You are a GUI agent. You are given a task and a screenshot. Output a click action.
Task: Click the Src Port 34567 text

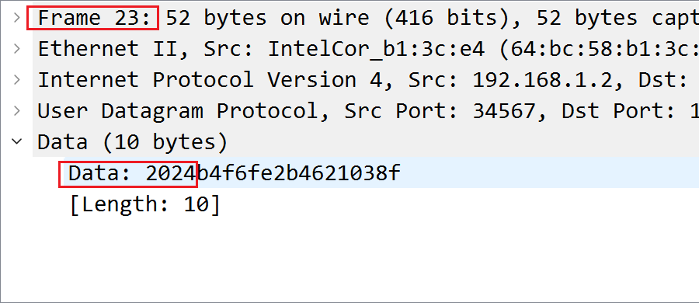(504, 111)
